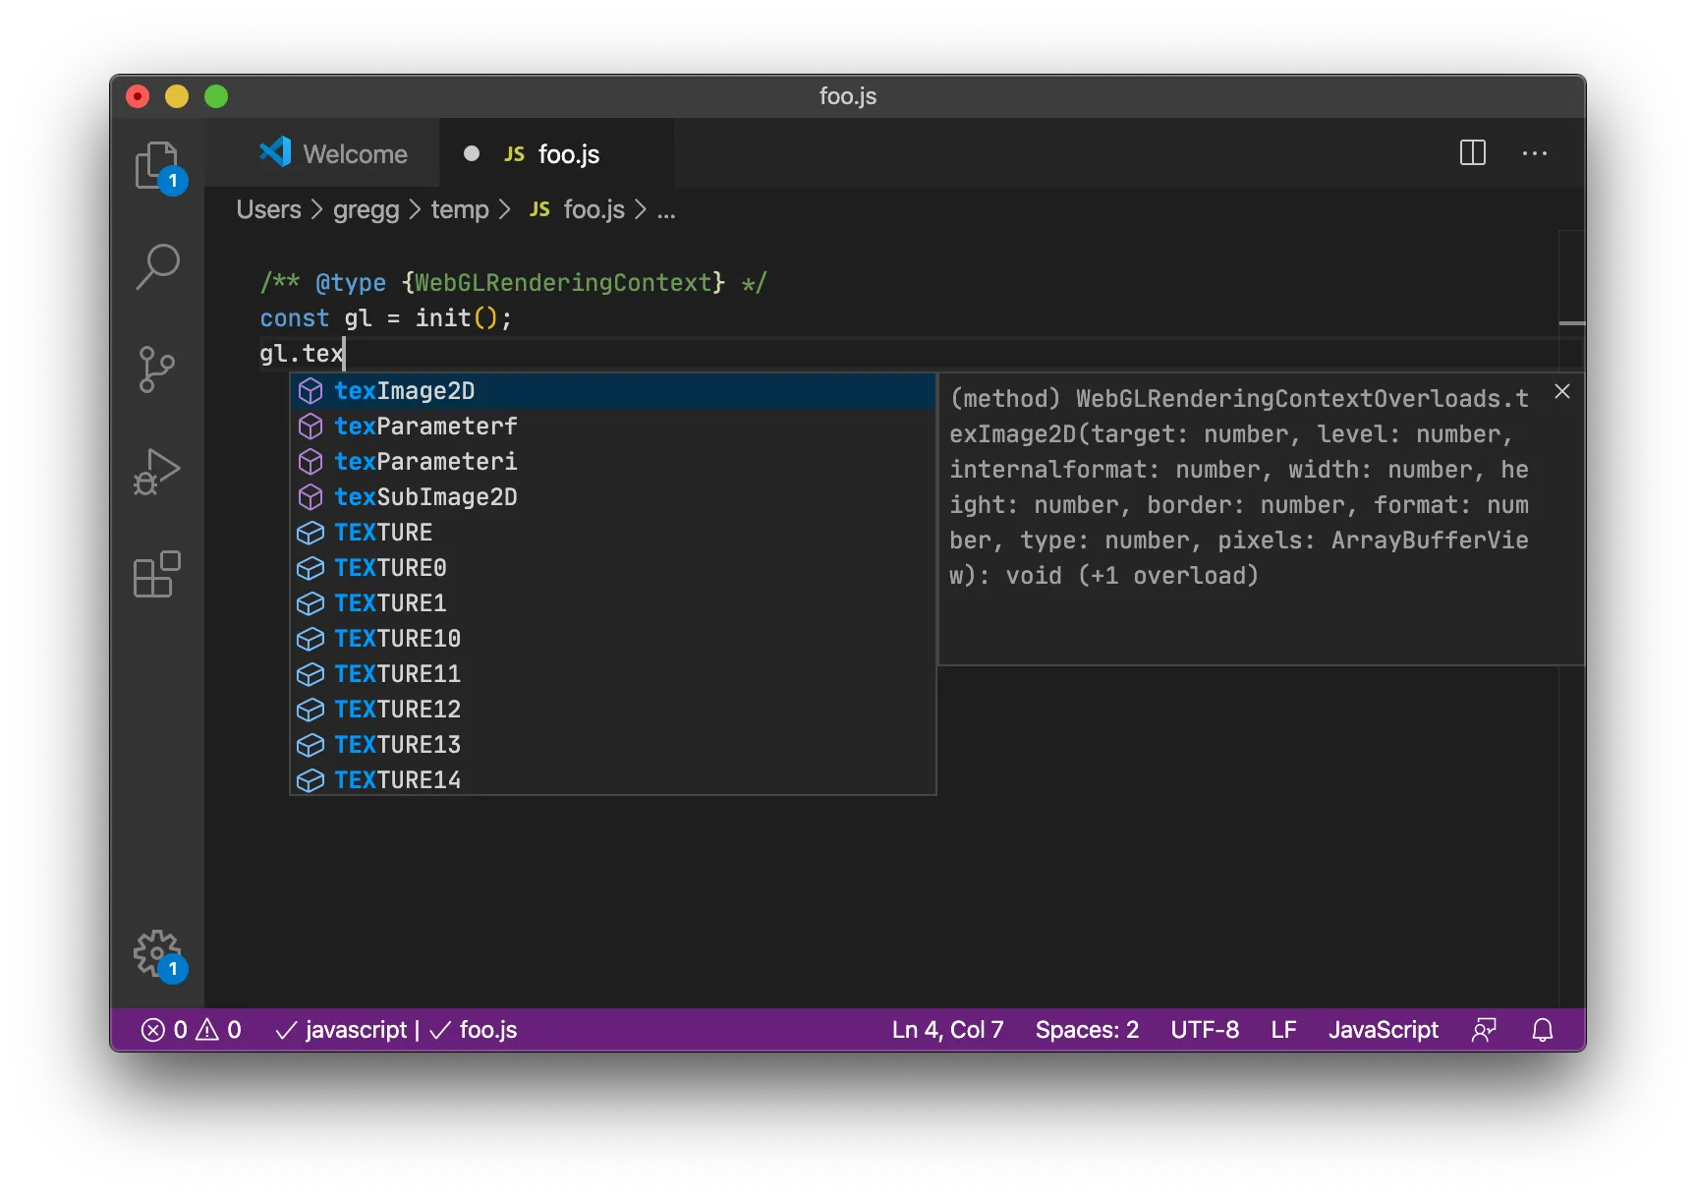The width and height of the screenshot is (1696, 1197).
Task: Open the Run and Debug view
Action: pyautogui.click(x=157, y=472)
